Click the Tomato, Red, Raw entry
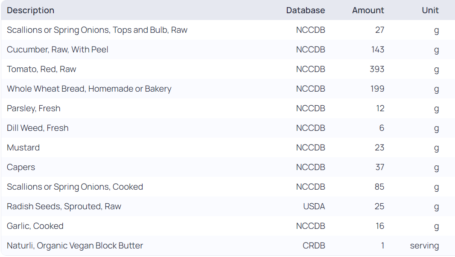Image resolution: width=455 pixels, height=257 pixels. pos(41,69)
